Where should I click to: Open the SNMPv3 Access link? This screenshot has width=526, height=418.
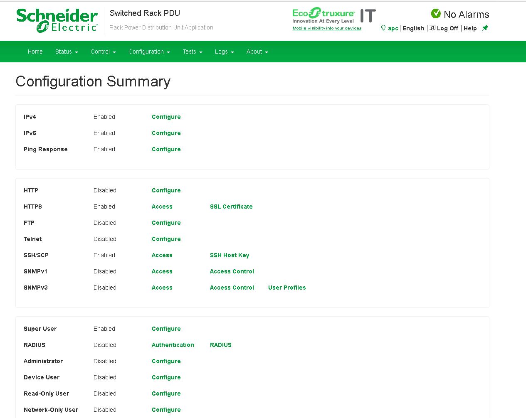[162, 288]
